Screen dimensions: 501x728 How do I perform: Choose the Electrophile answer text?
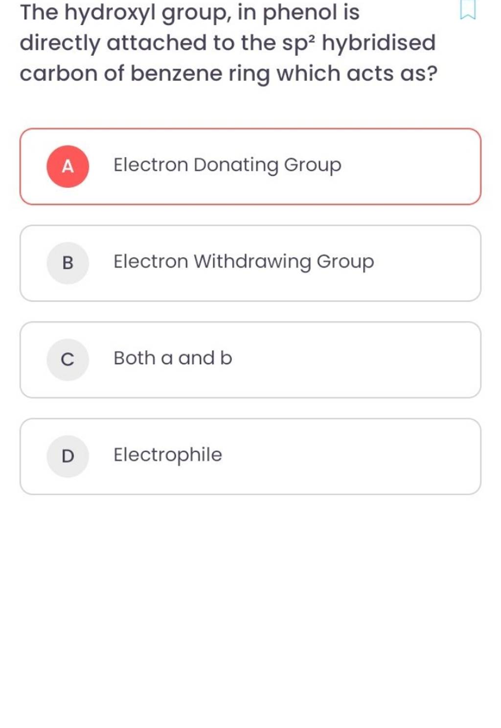(168, 455)
